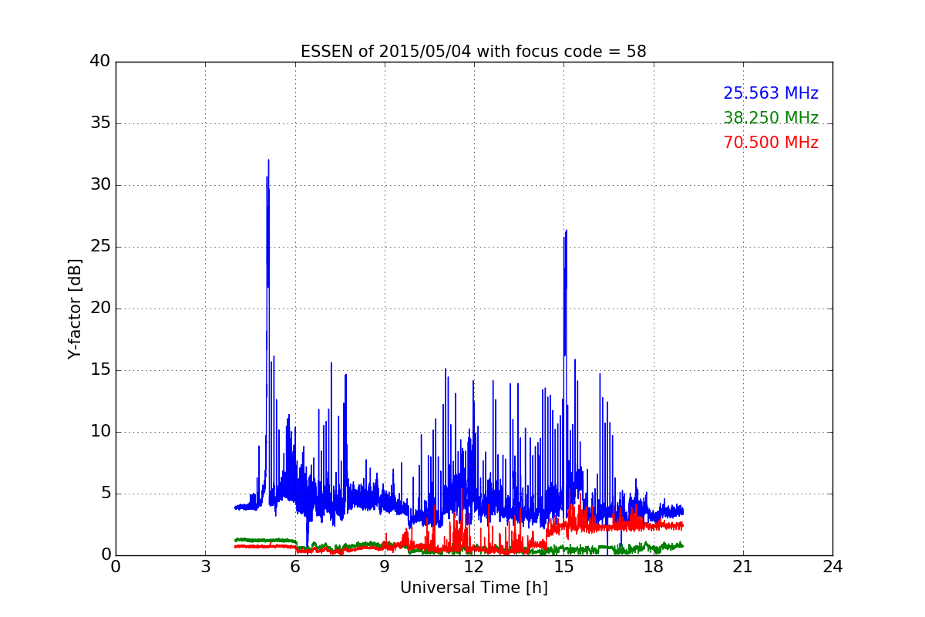
Task: Click the x-axis tick label 9
Action: click(x=385, y=566)
